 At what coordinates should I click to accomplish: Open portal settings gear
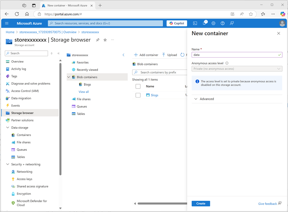(213, 23)
